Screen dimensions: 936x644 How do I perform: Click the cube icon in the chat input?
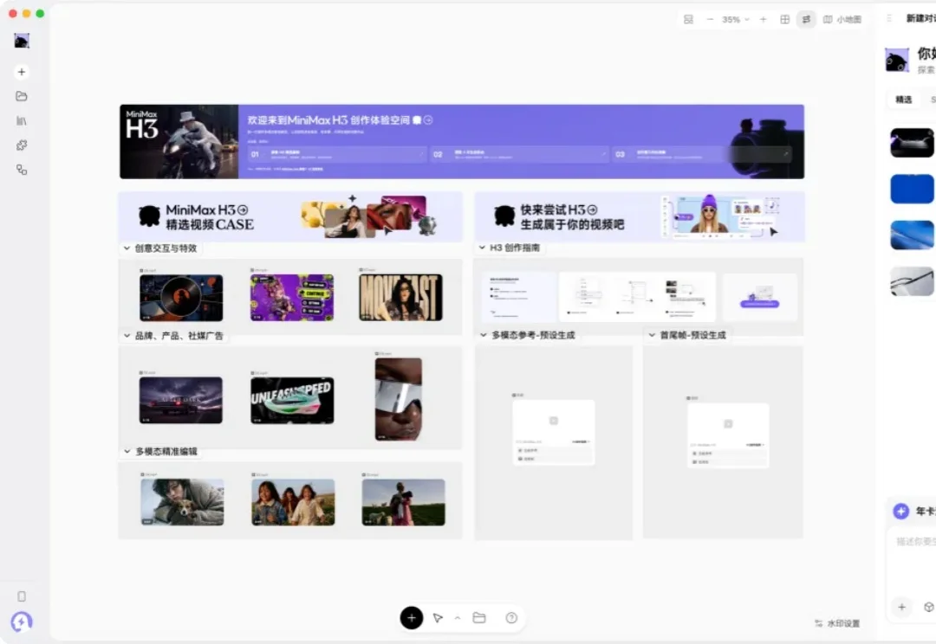click(x=928, y=607)
